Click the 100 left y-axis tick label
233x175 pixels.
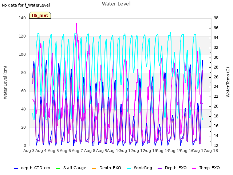tap(22, 54)
